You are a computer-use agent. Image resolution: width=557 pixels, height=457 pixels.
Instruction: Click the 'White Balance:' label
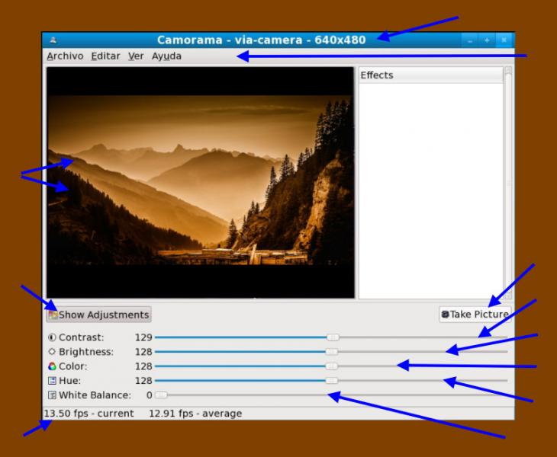(x=95, y=395)
